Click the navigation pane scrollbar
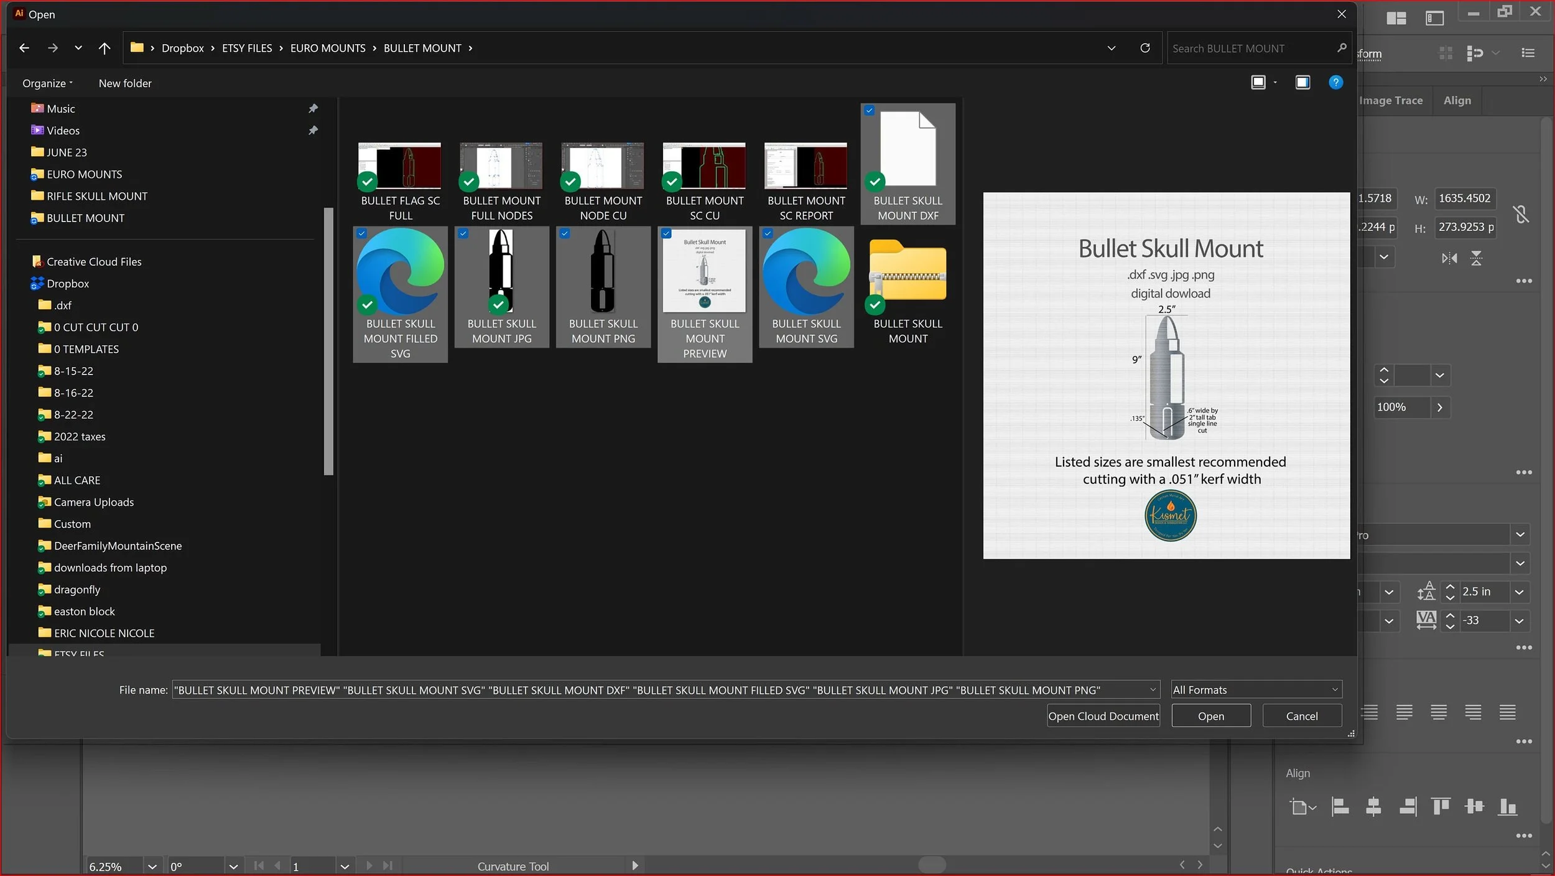Viewport: 1555px width, 876px height. 328,342
